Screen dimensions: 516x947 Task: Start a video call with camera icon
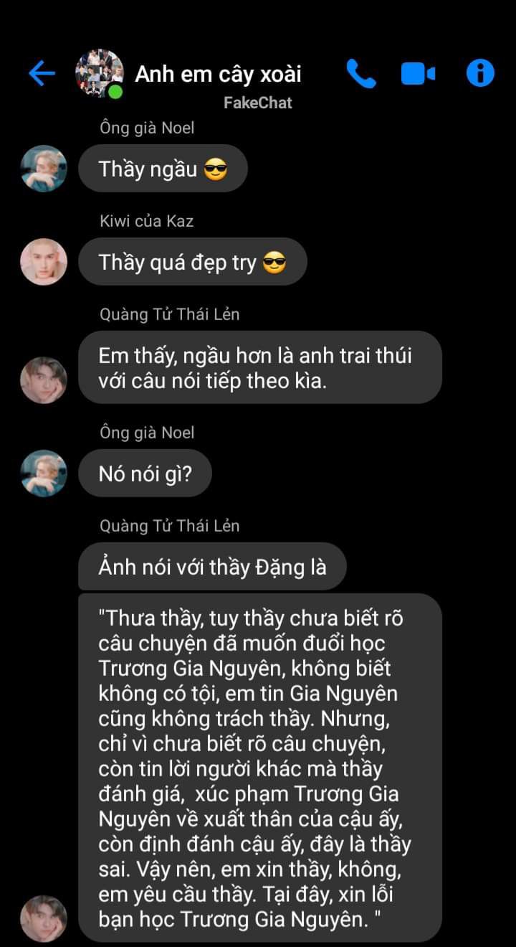pyautogui.click(x=418, y=73)
